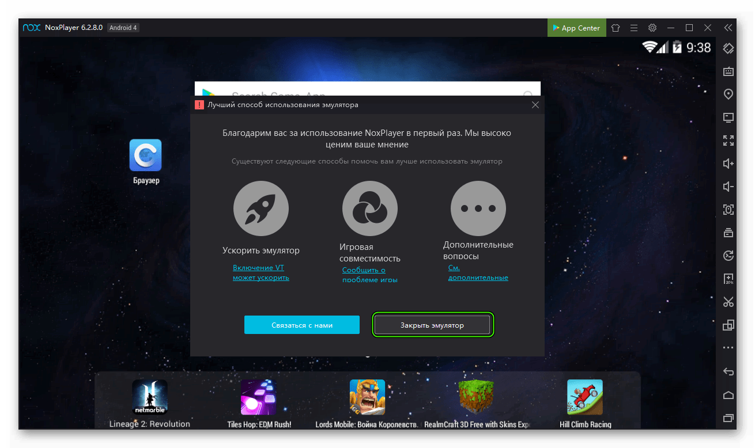Click the circular arrows sidebar icon
Viewport: 755px width, 448px height.
point(728,256)
